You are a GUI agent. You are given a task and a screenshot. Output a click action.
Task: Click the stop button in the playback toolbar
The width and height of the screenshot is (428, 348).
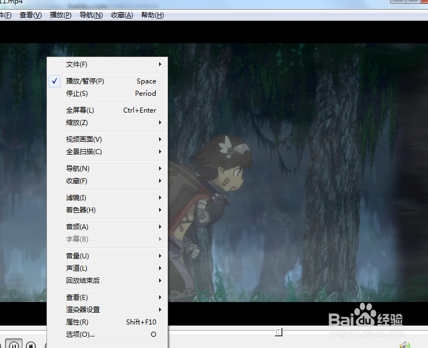point(31,345)
